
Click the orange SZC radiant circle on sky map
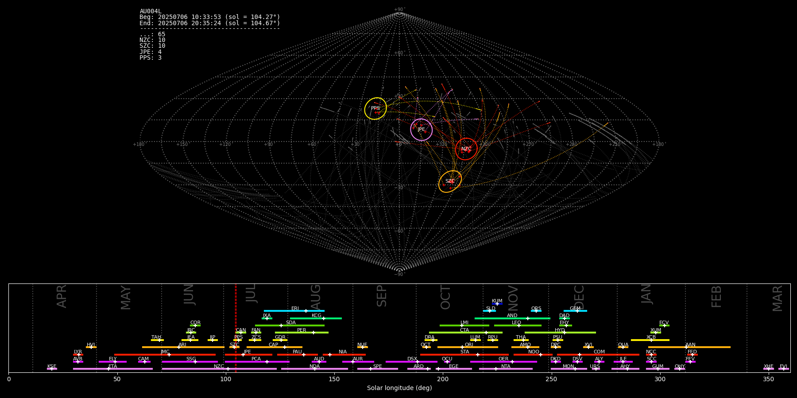click(450, 181)
